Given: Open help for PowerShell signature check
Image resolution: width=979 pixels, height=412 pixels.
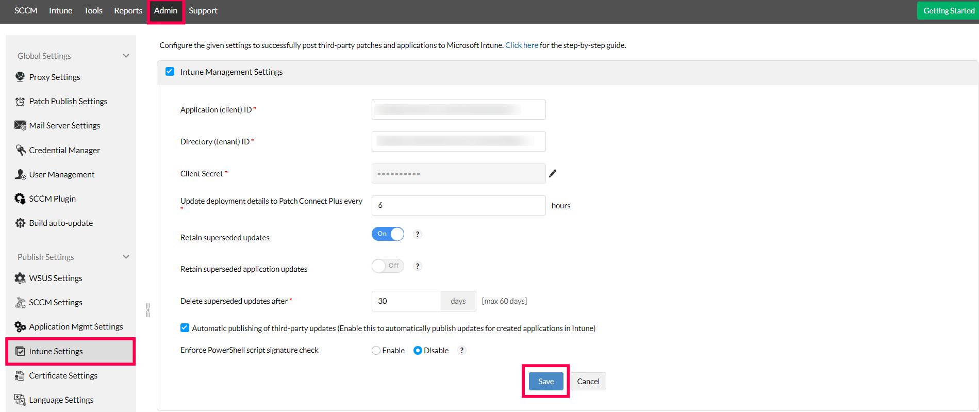Looking at the screenshot, I should click(x=462, y=350).
